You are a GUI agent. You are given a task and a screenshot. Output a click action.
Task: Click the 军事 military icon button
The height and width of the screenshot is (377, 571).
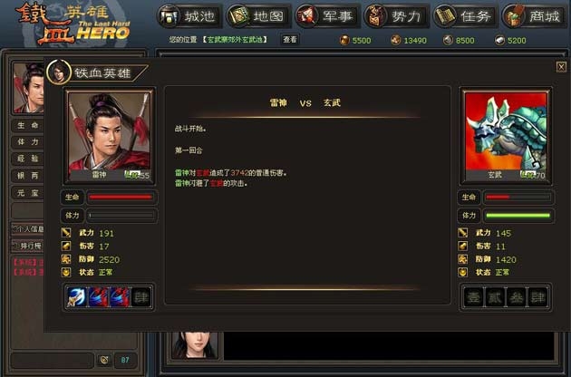[x=306, y=16]
